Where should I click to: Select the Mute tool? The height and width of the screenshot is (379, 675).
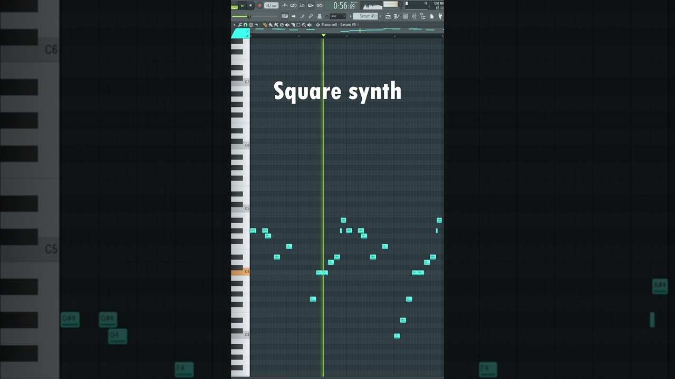tap(287, 25)
